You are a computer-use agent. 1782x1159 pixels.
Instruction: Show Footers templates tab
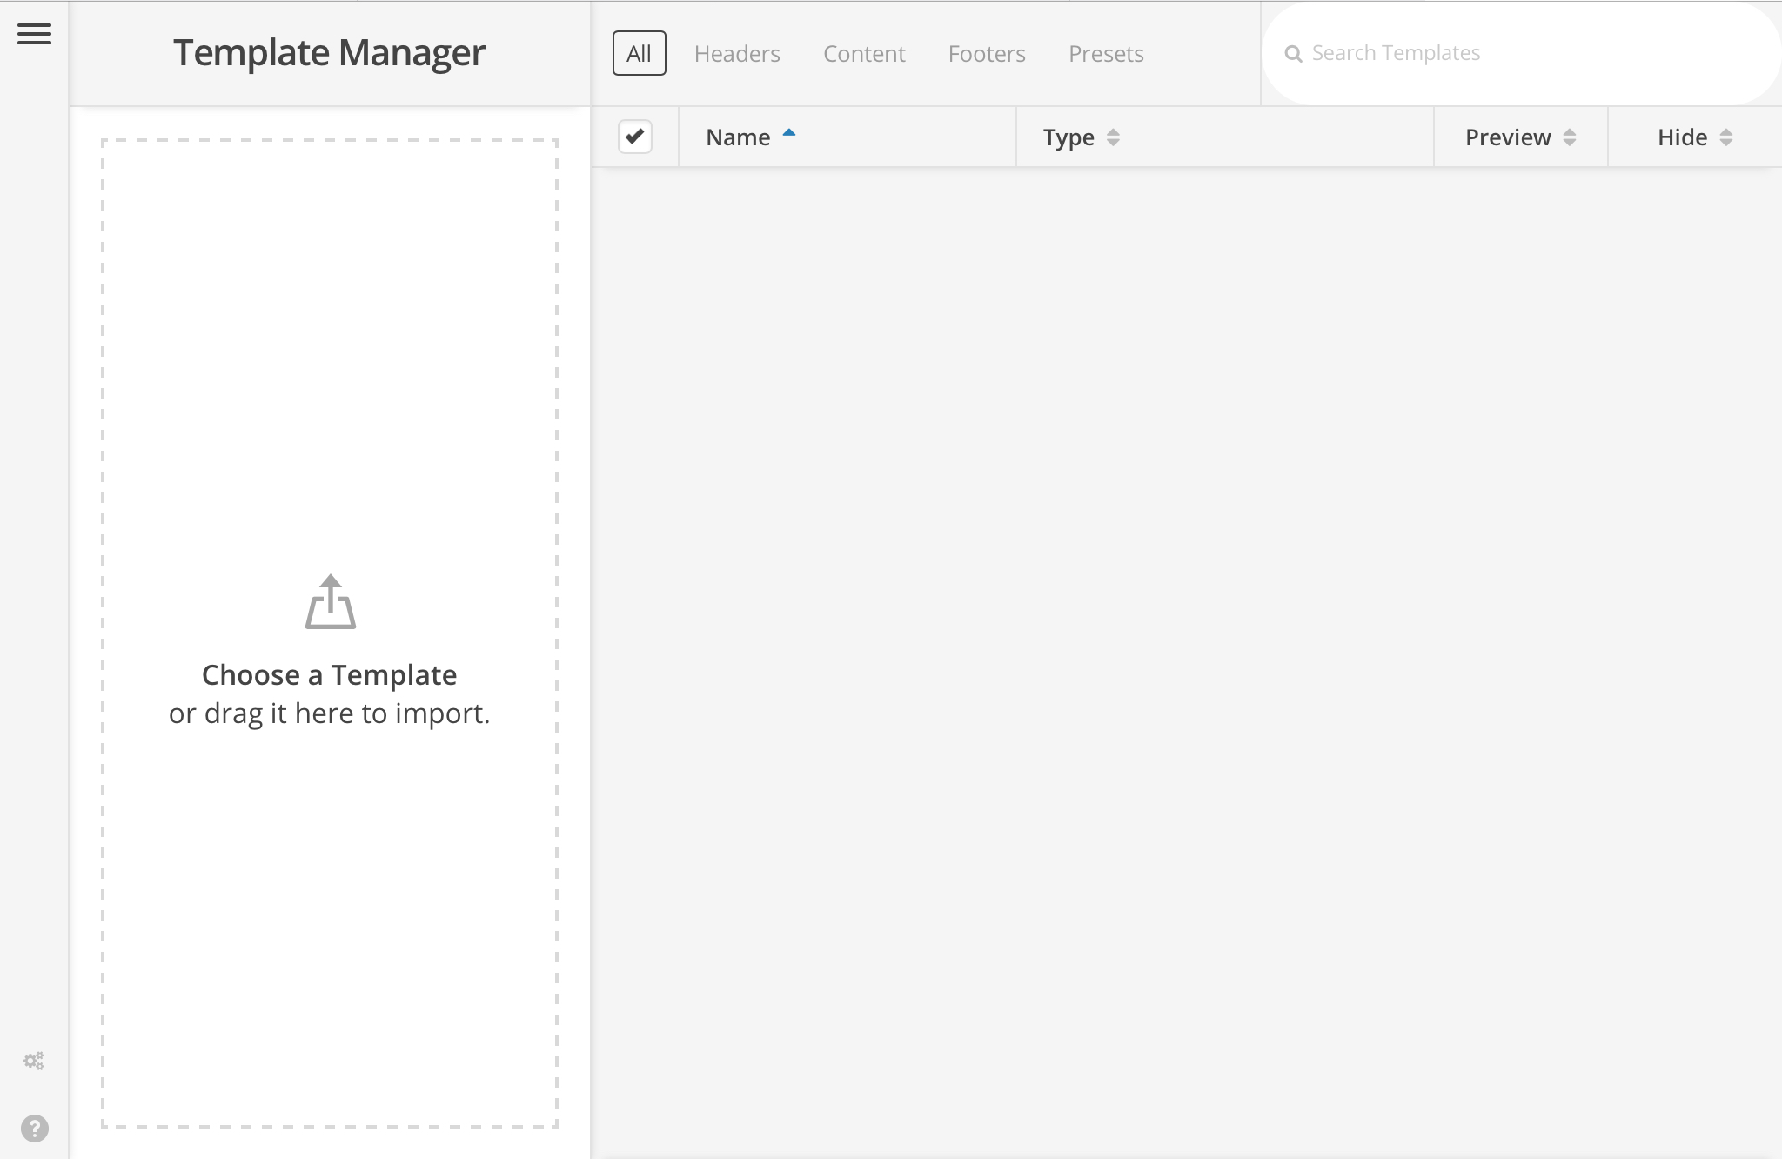click(987, 54)
